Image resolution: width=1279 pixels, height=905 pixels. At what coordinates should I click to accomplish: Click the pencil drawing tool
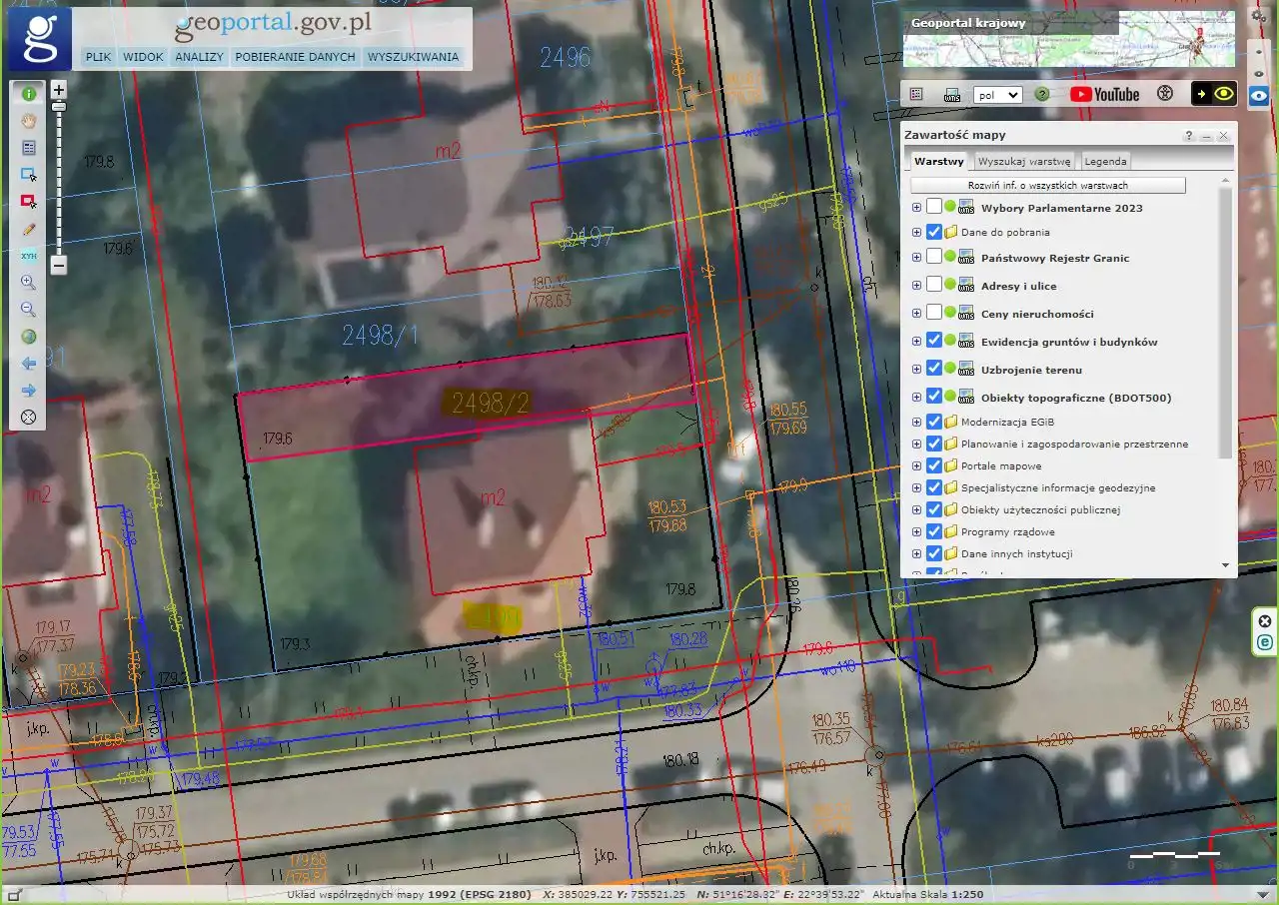pyautogui.click(x=28, y=229)
